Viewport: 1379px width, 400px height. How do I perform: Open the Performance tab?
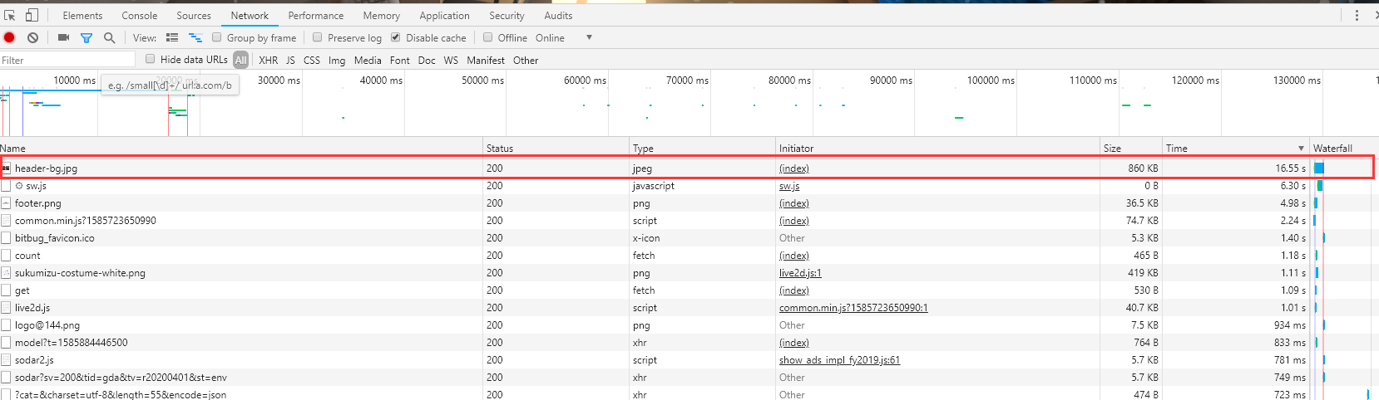coord(315,15)
